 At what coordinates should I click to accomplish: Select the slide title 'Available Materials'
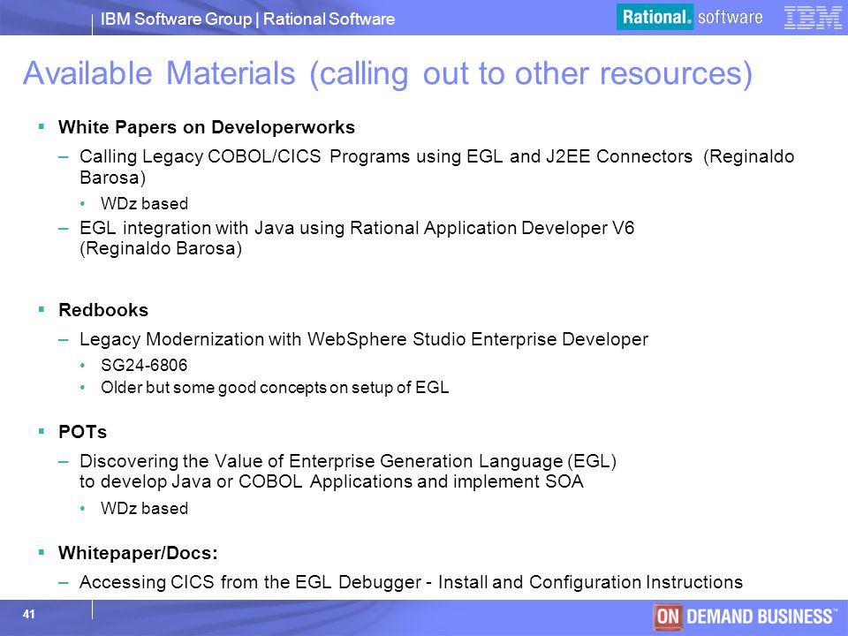tap(387, 73)
